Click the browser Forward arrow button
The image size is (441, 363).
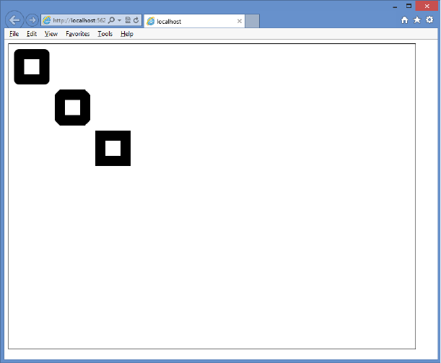pos(32,20)
